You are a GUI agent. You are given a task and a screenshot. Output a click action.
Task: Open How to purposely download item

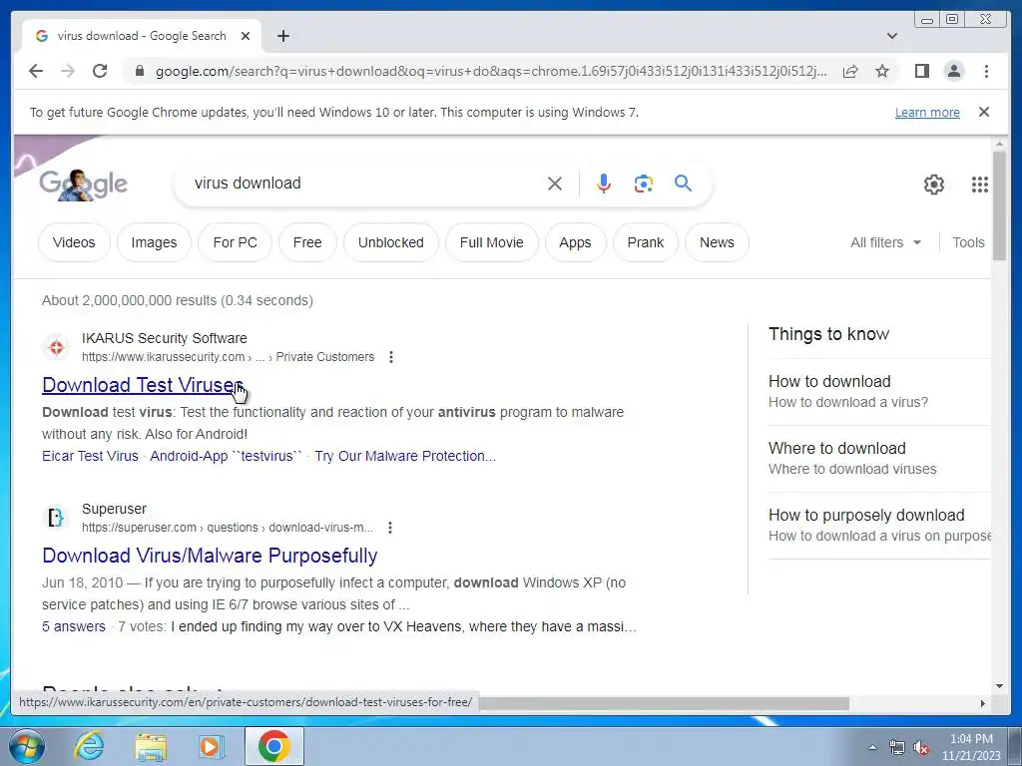878,525
